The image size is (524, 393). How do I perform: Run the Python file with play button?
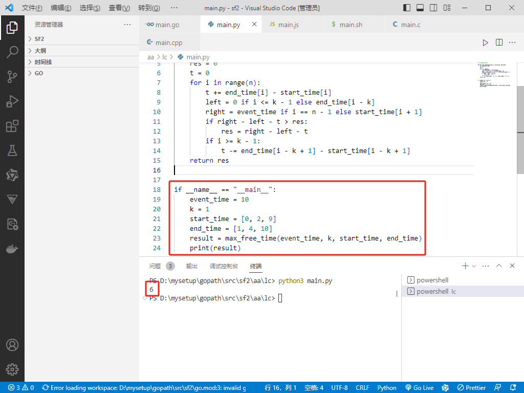tap(485, 42)
